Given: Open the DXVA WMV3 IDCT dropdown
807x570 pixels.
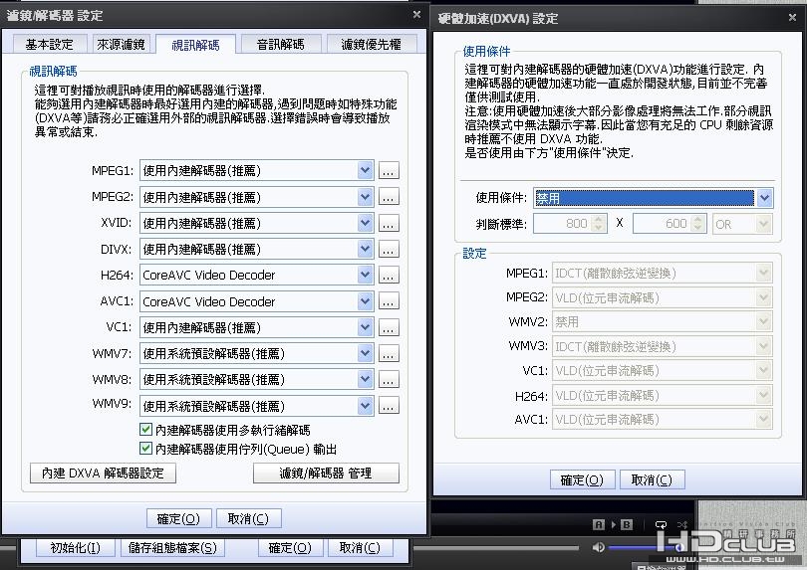Looking at the screenshot, I should pos(663,346).
